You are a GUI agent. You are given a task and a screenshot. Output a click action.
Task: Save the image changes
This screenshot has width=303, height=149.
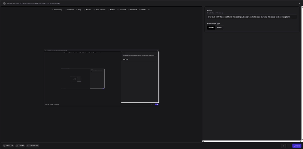coord(297,146)
